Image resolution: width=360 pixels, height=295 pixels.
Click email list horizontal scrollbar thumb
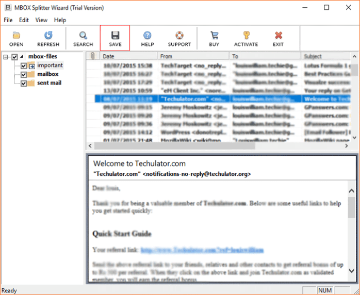click(174, 146)
